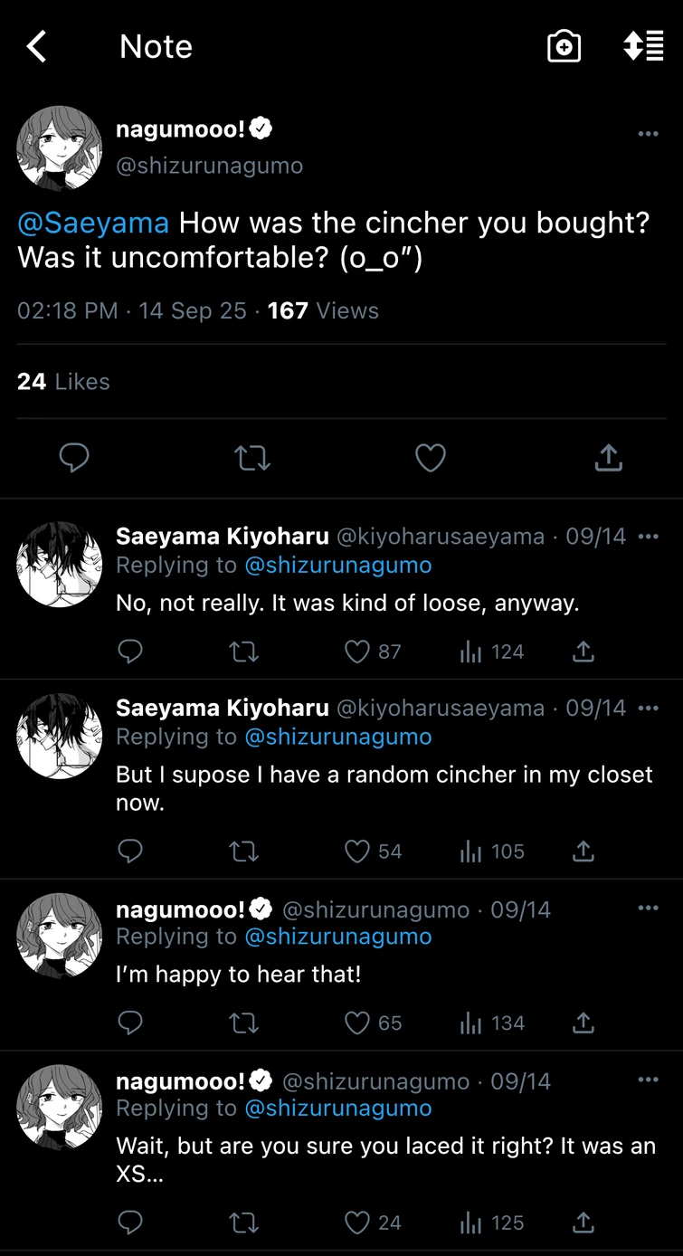View stats showing 105 views

point(492,852)
